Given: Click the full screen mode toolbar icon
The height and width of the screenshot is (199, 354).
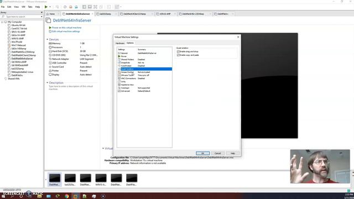Looking at the screenshot, I should 95,7.
